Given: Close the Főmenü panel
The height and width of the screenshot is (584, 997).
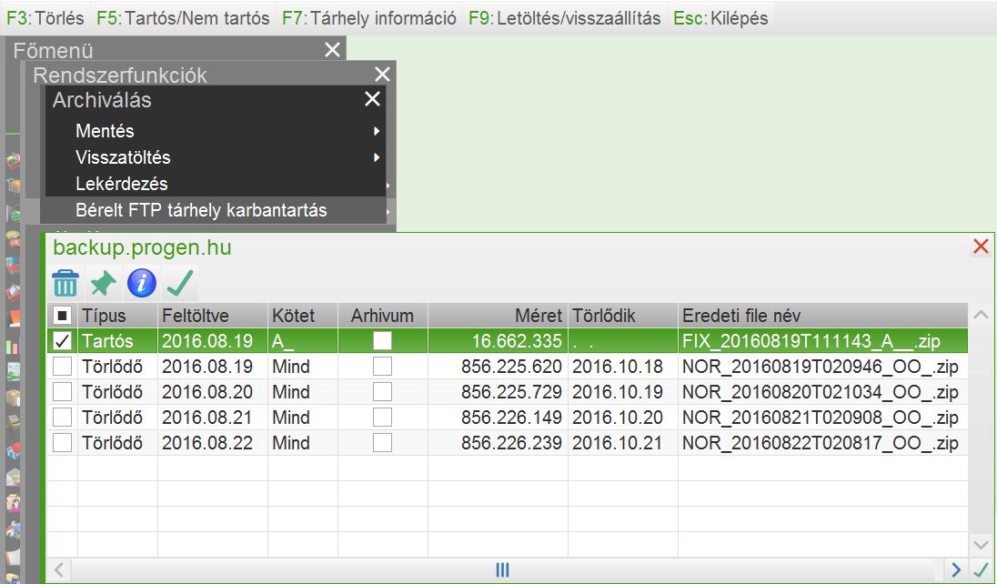Looking at the screenshot, I should click(x=333, y=50).
